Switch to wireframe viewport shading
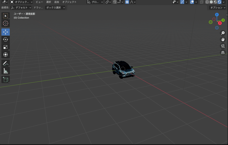Viewport: 228px width, 145px height. click(207, 2)
